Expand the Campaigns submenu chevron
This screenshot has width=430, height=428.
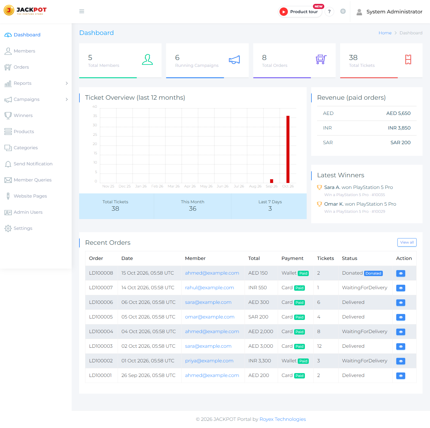point(67,99)
